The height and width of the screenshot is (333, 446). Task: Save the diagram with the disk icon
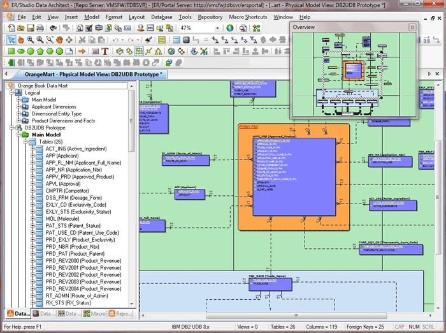[x=31, y=28]
